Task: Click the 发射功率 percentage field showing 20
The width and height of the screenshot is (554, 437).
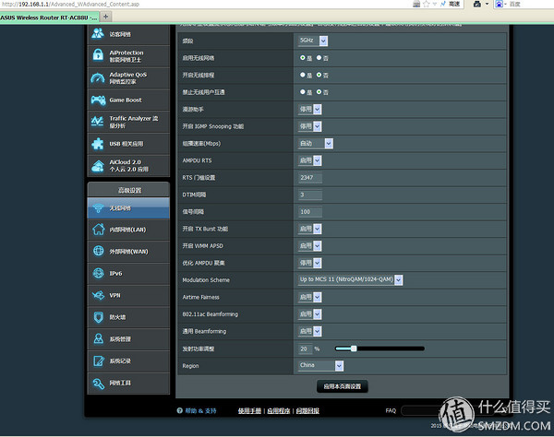Action: tap(306, 348)
